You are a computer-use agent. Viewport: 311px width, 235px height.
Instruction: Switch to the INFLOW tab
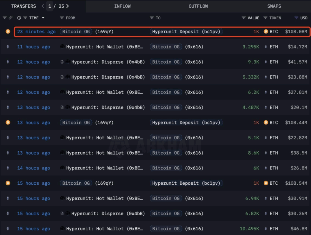click(122, 6)
